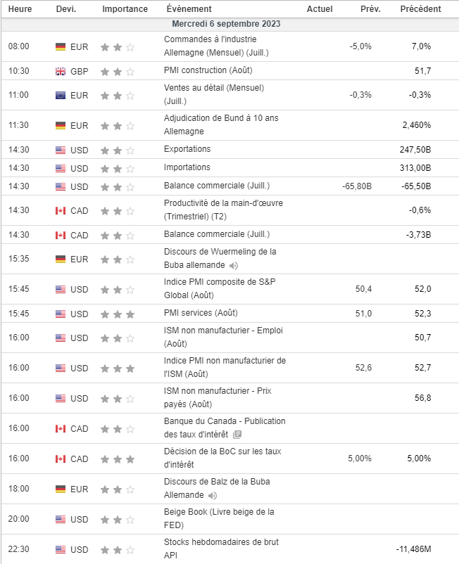
Task: Click the EU flag in the 11:00 row
Action: click(x=61, y=95)
